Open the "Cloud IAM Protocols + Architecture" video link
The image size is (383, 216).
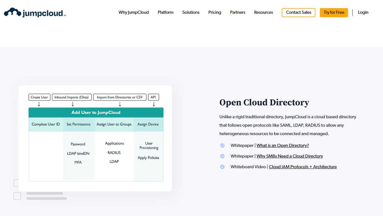pos(303,166)
